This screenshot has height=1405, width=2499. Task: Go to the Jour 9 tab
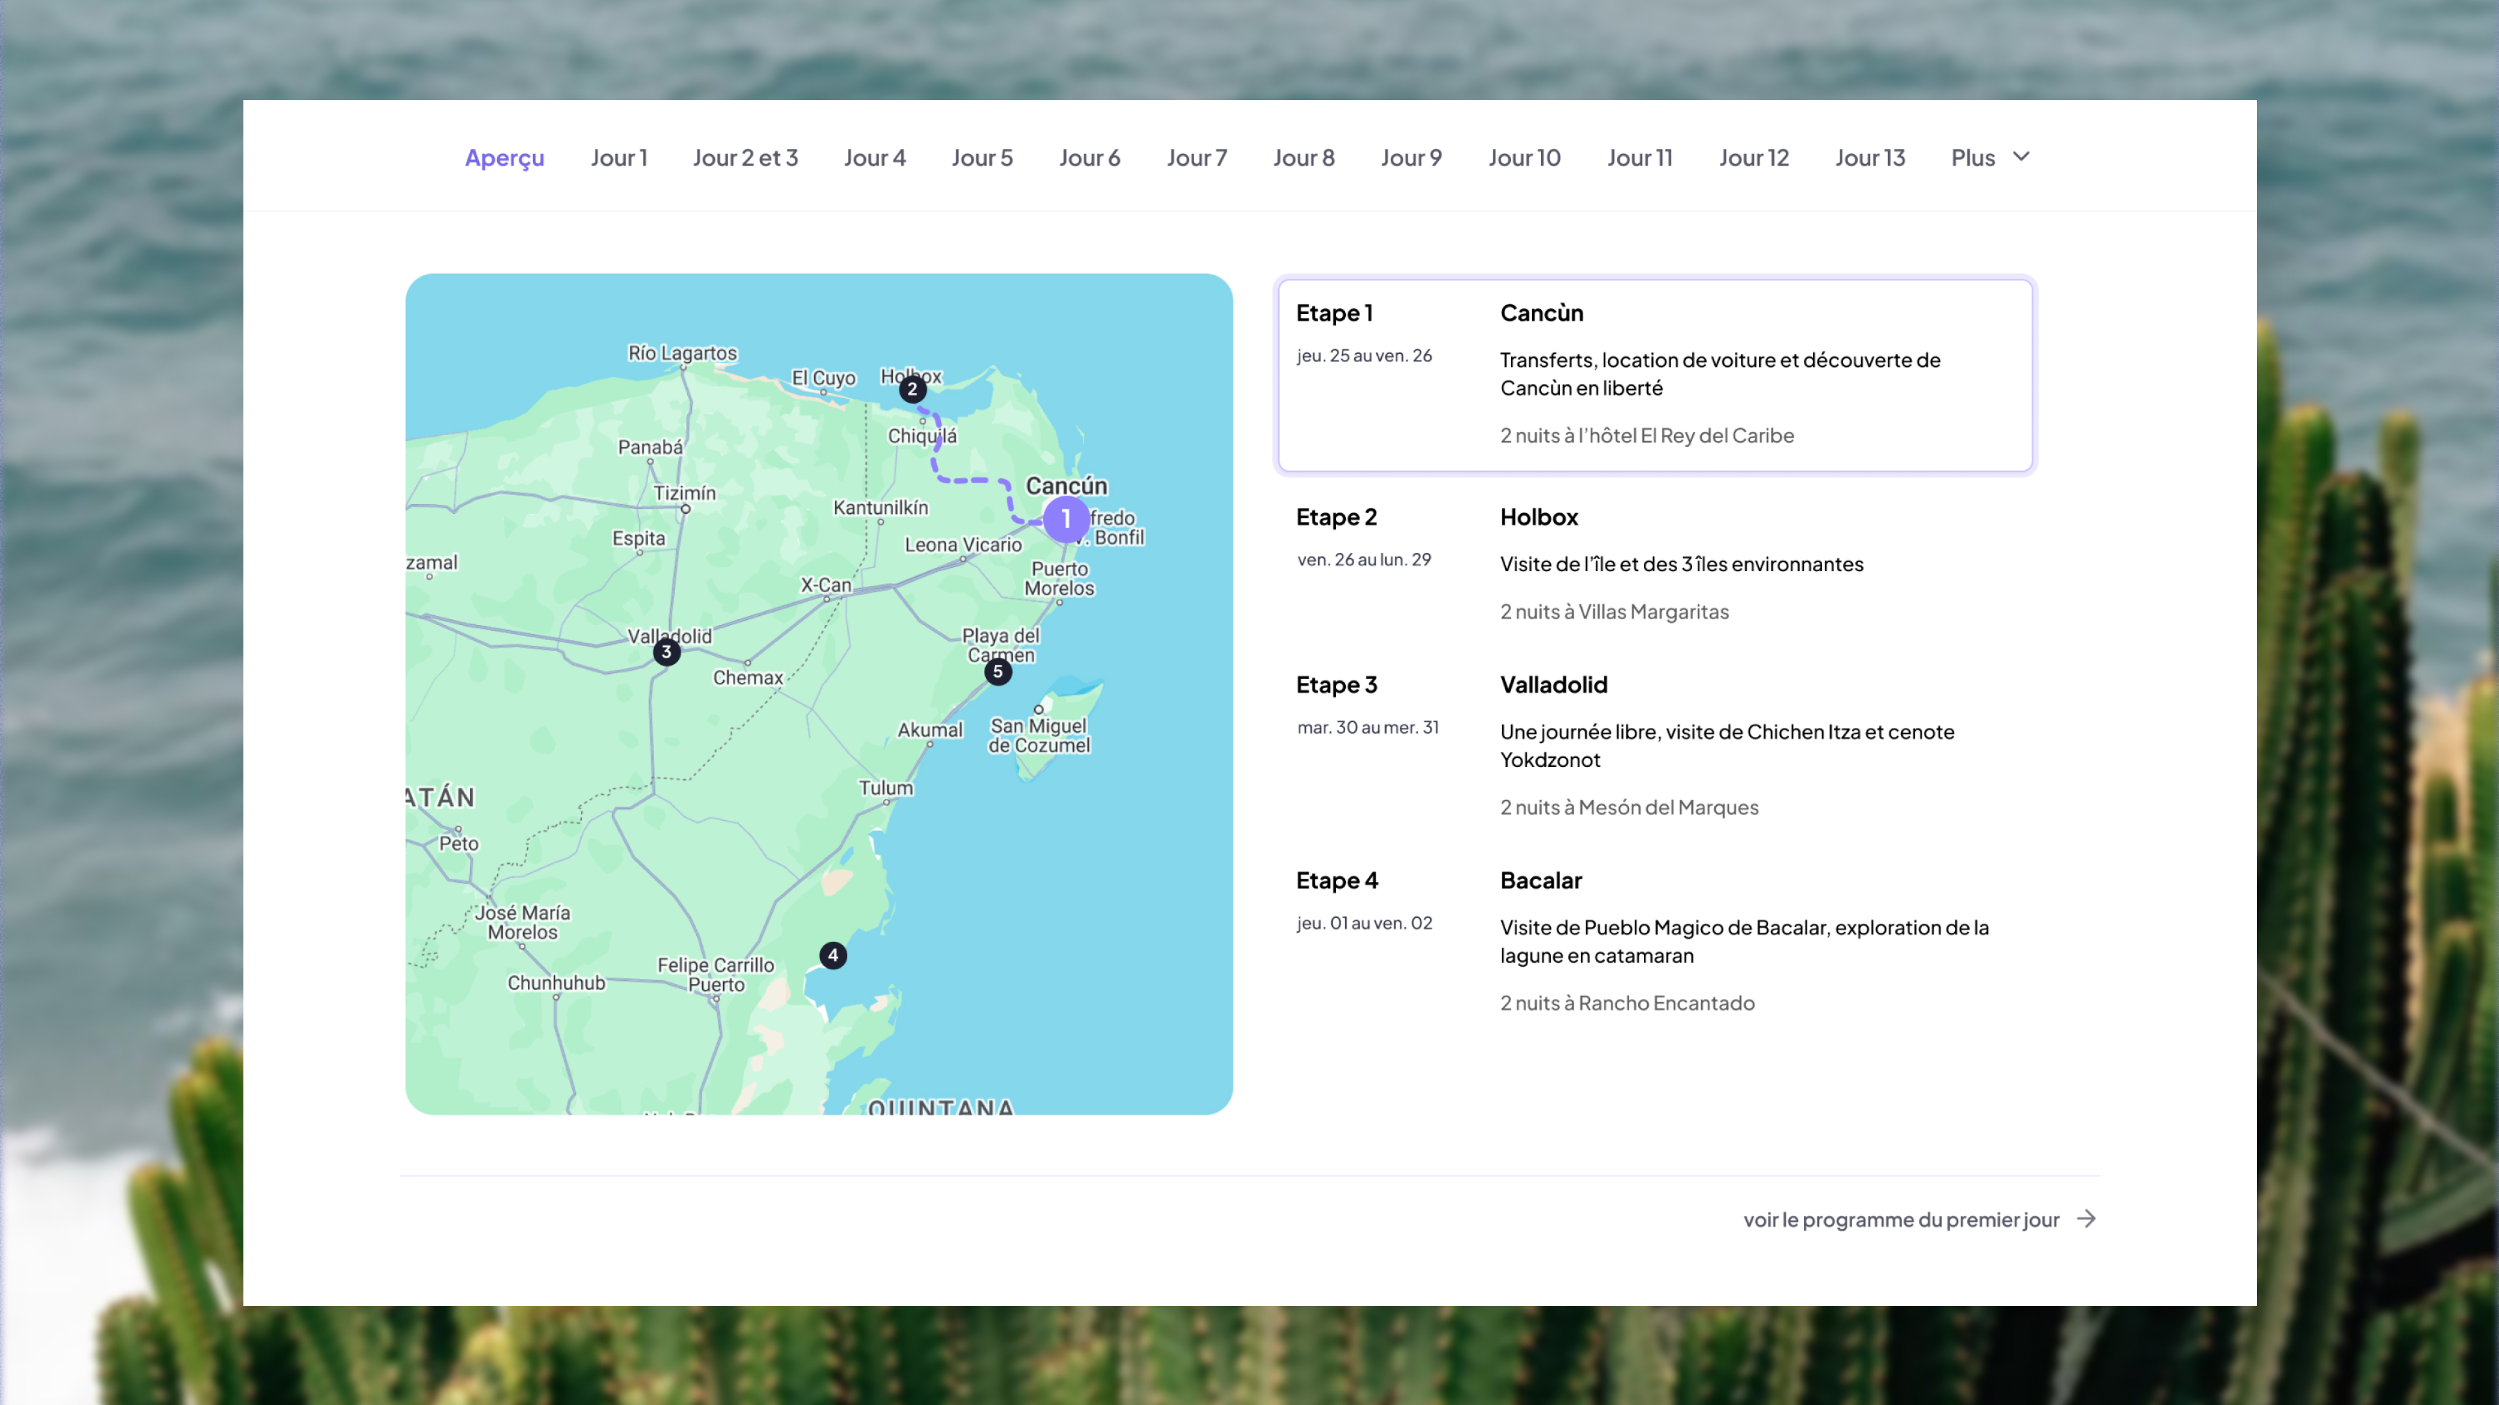(1412, 157)
